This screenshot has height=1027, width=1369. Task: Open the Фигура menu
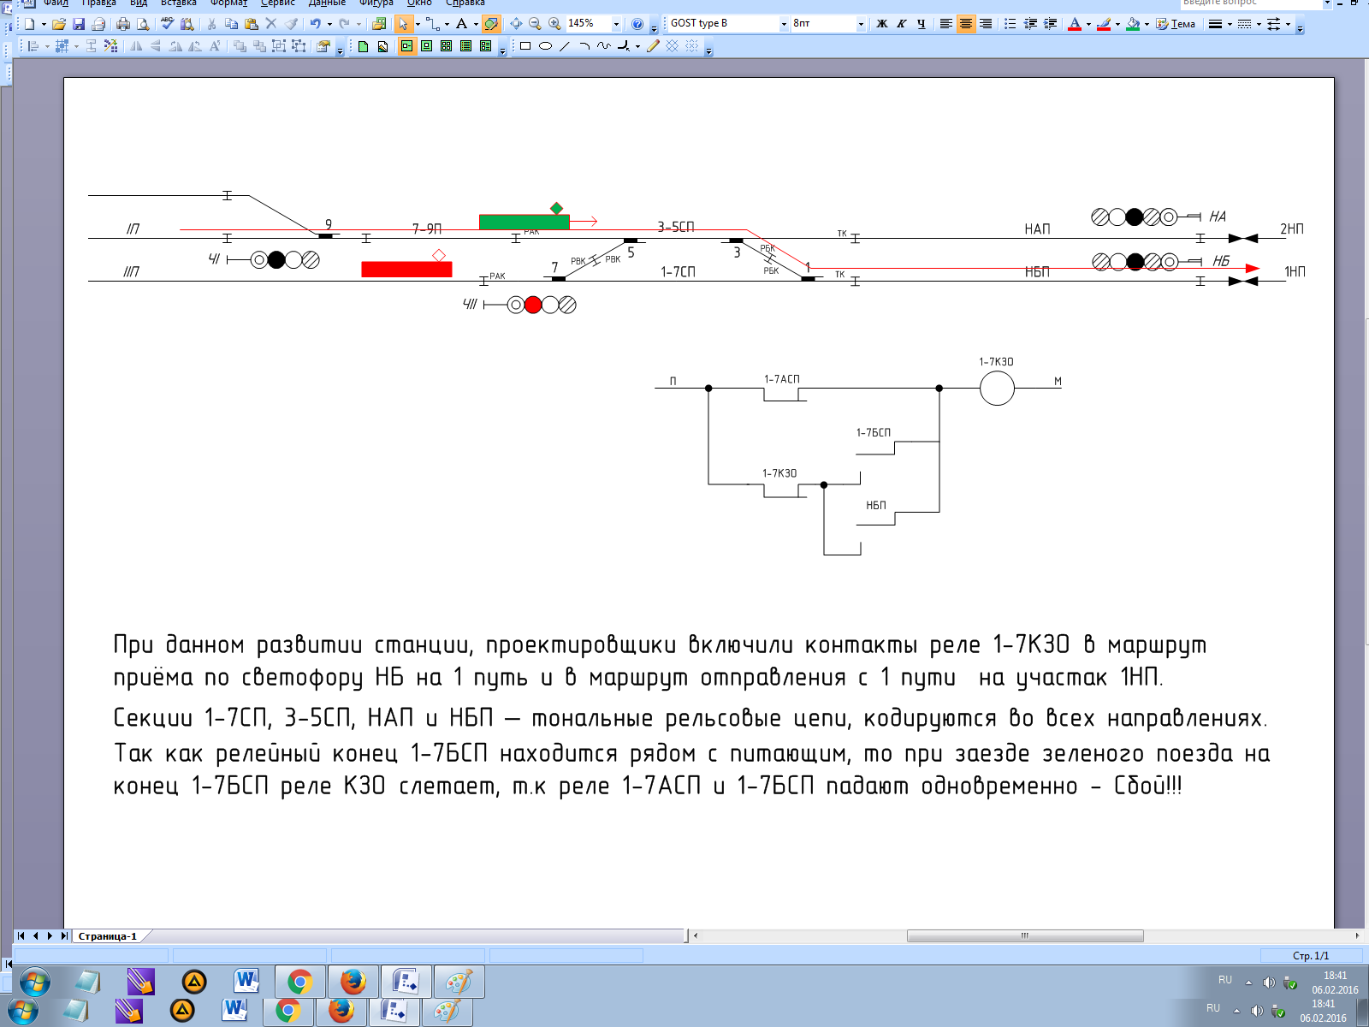coord(376,3)
